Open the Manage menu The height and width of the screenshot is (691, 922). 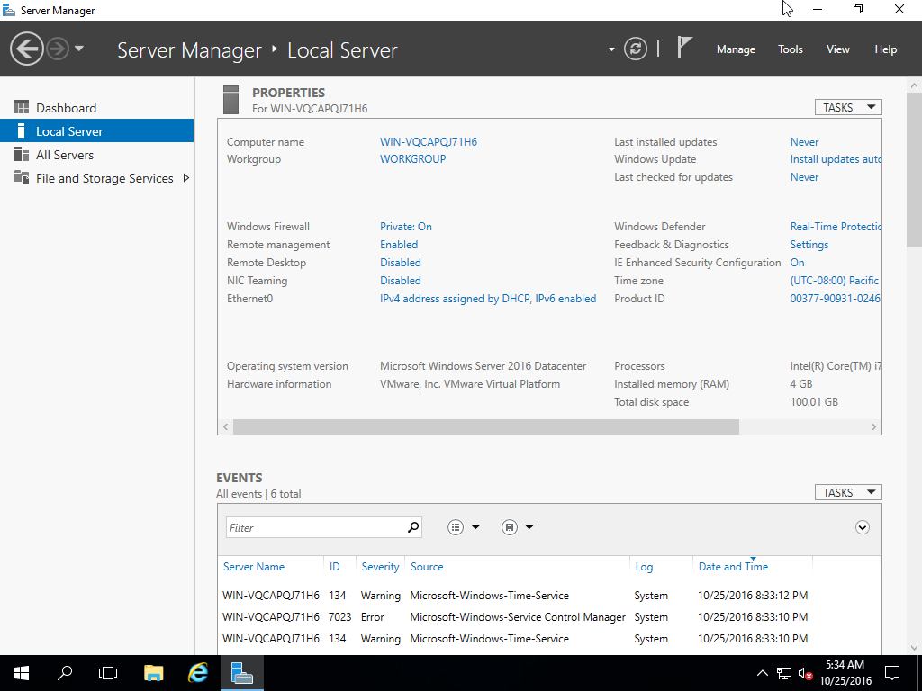(x=736, y=49)
